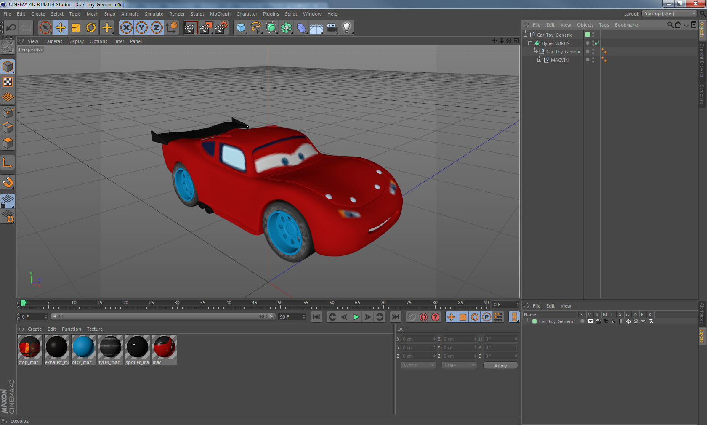Viewport: 707px width, 425px height.
Task: Toggle layer solo for Car_Toy_Generic layer
Action: 582,321
